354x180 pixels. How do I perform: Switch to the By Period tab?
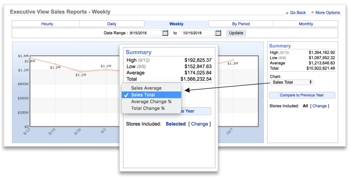click(241, 24)
